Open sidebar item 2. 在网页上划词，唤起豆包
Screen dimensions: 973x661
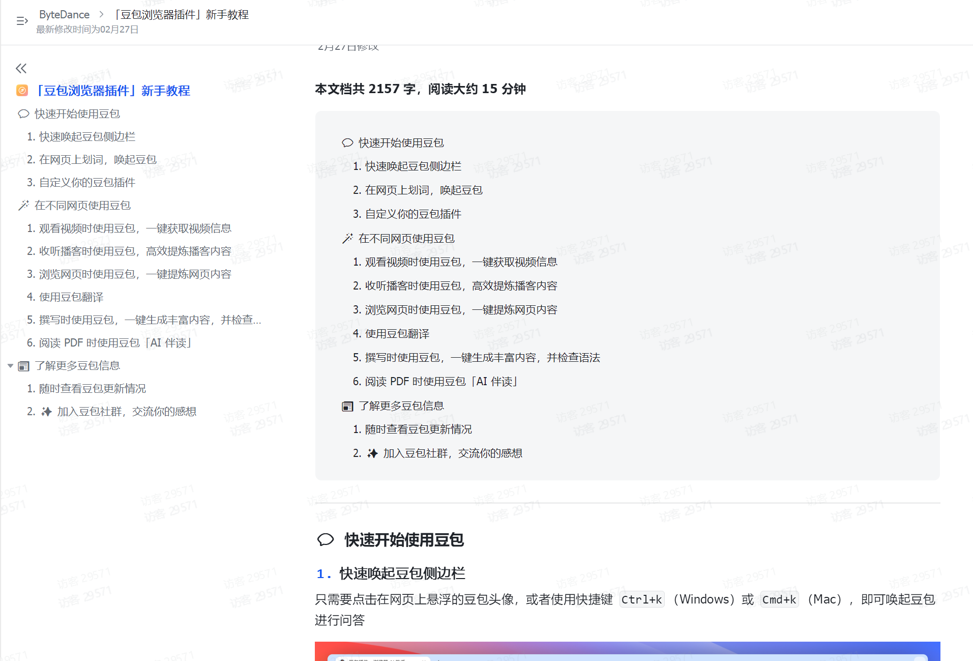pos(92,159)
